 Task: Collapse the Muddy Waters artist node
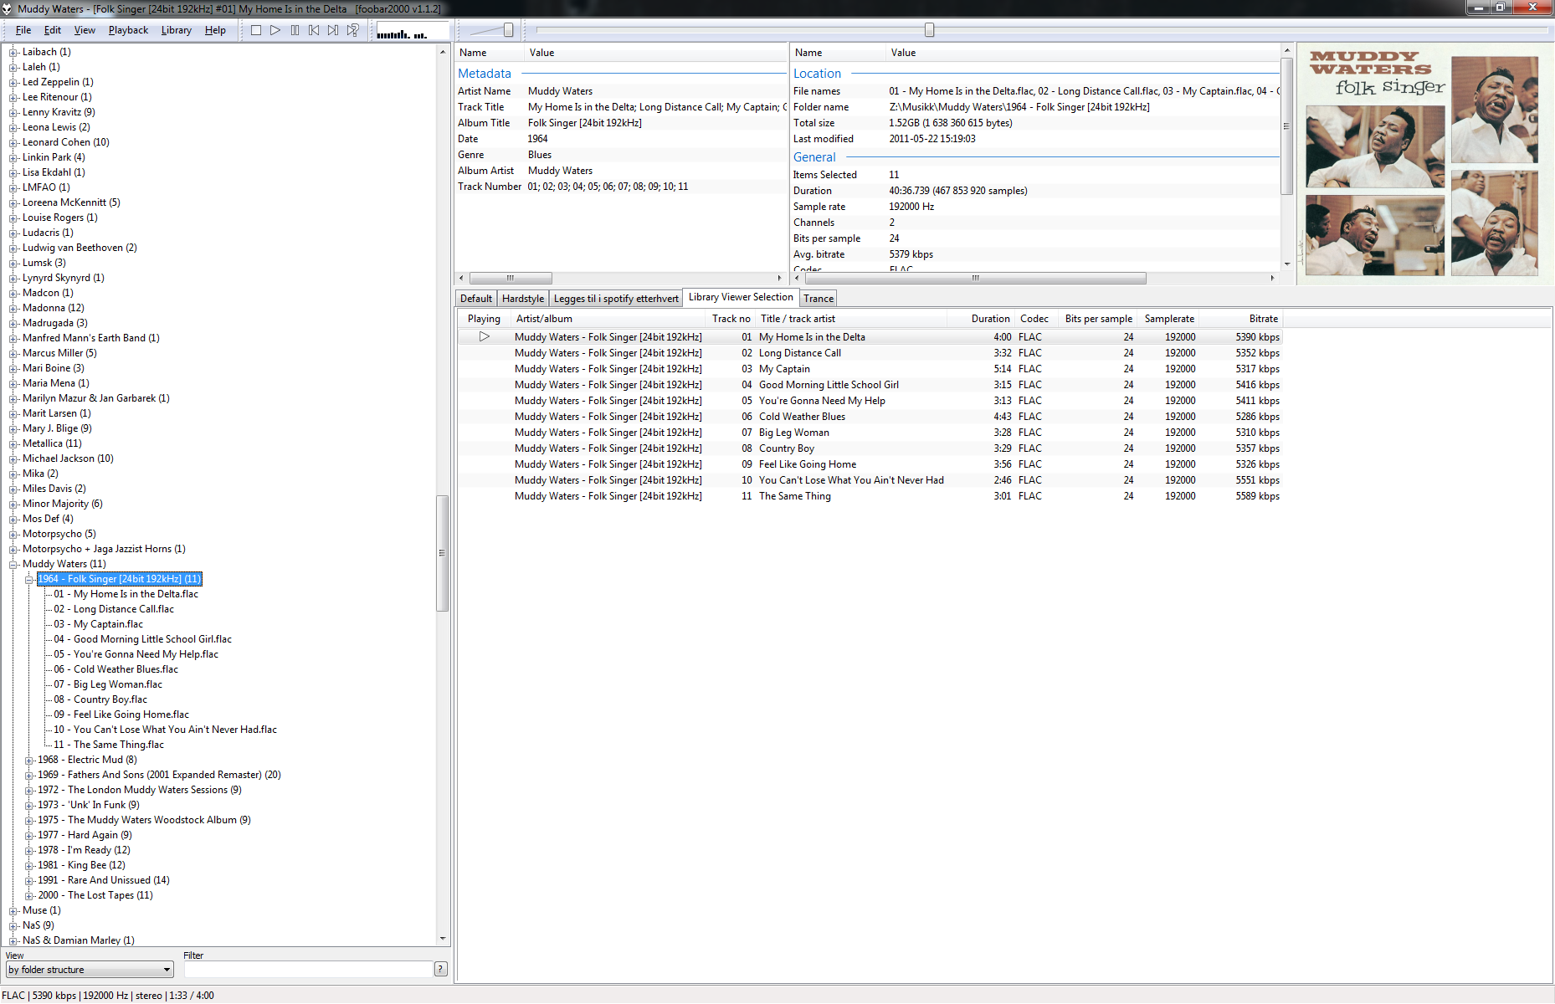click(x=13, y=564)
